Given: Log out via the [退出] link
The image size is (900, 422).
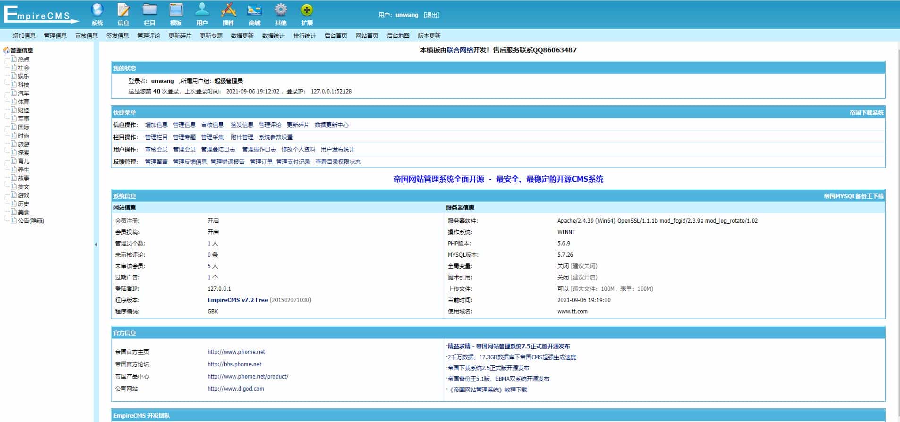Looking at the screenshot, I should click(432, 15).
